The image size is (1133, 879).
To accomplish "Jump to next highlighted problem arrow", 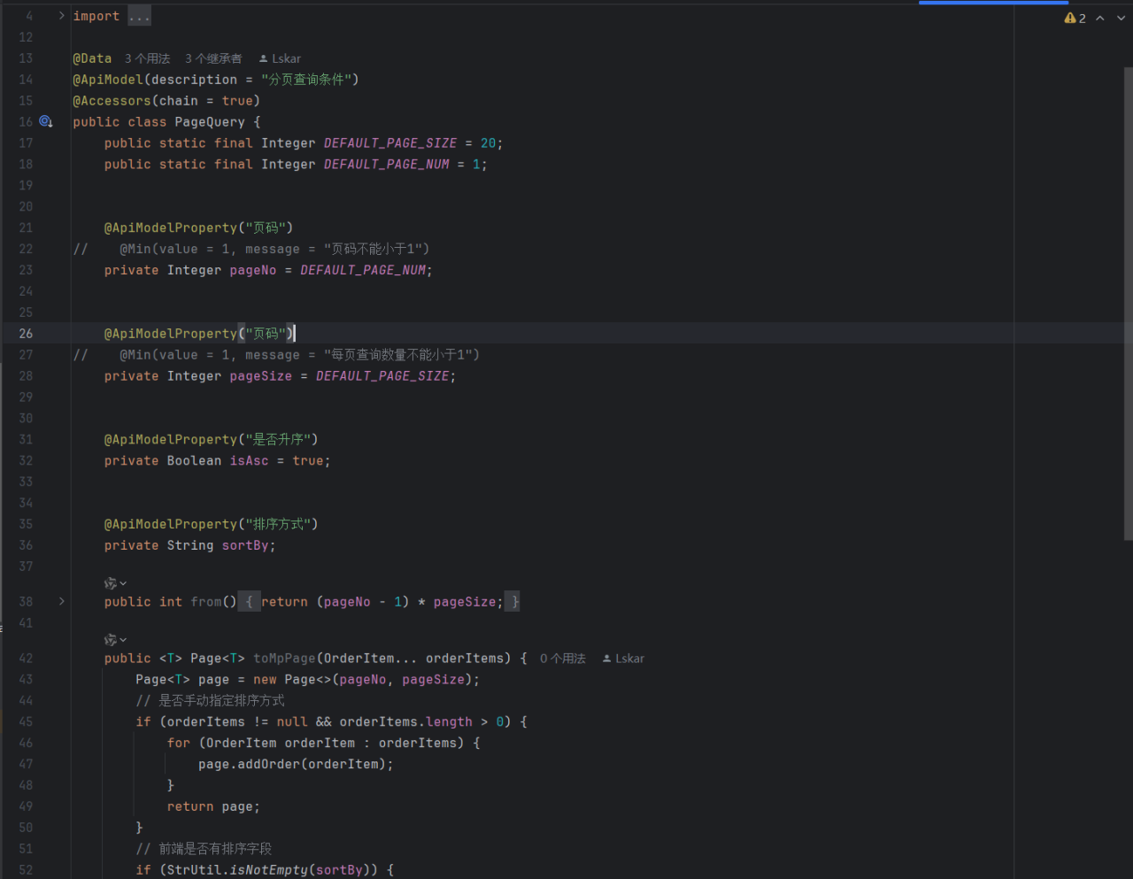I will click(1121, 18).
